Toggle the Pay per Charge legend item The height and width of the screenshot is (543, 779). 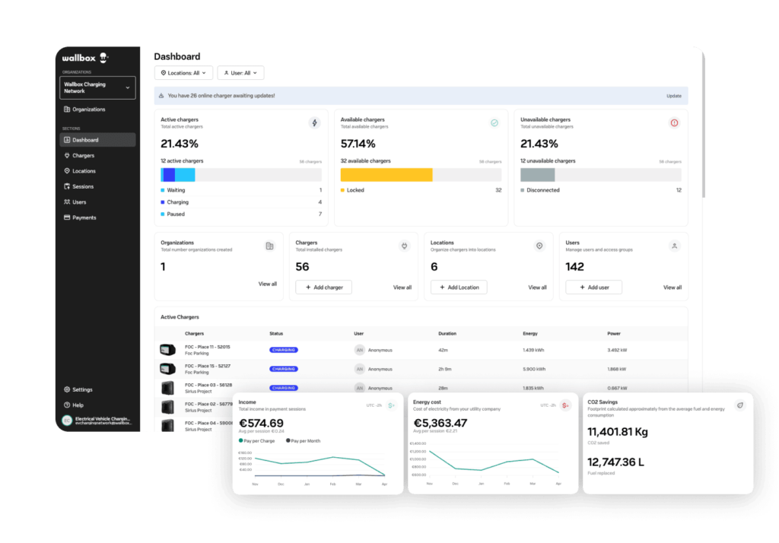(258, 440)
